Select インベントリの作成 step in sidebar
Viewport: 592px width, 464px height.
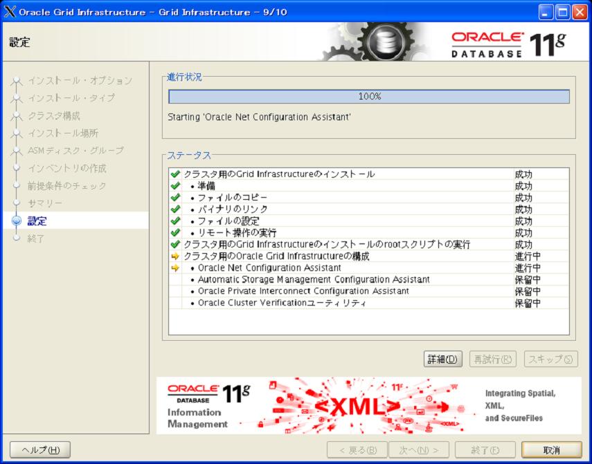pos(67,168)
